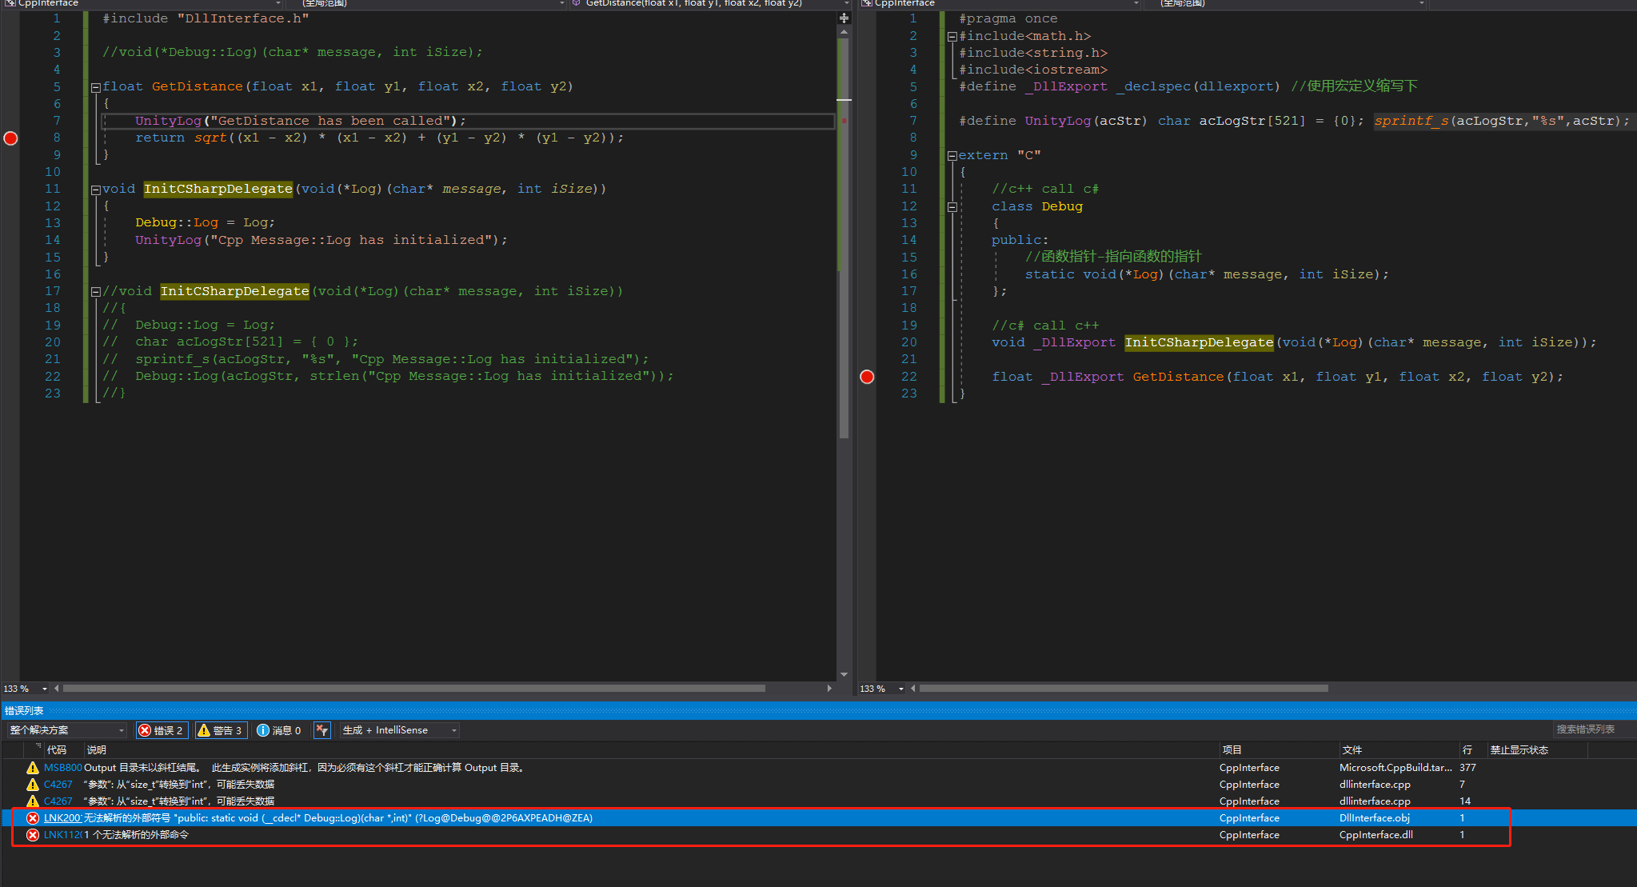The width and height of the screenshot is (1637, 887).
Task: Click the 搜索错误列表 search field
Action: (1590, 729)
